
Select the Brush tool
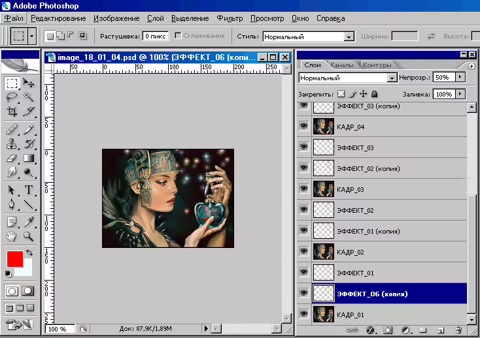tap(29, 130)
